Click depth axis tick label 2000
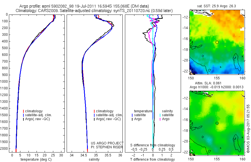Viewport: 251px width, 162px height. pyautogui.click(x=4, y=149)
